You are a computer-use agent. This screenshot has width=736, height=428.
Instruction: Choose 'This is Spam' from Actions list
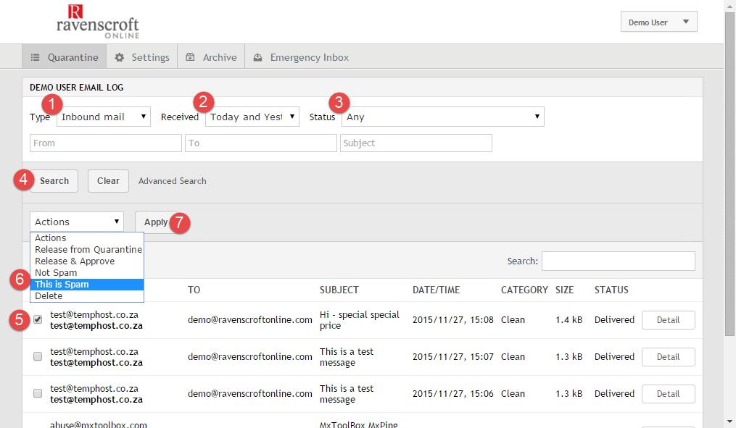(x=62, y=285)
